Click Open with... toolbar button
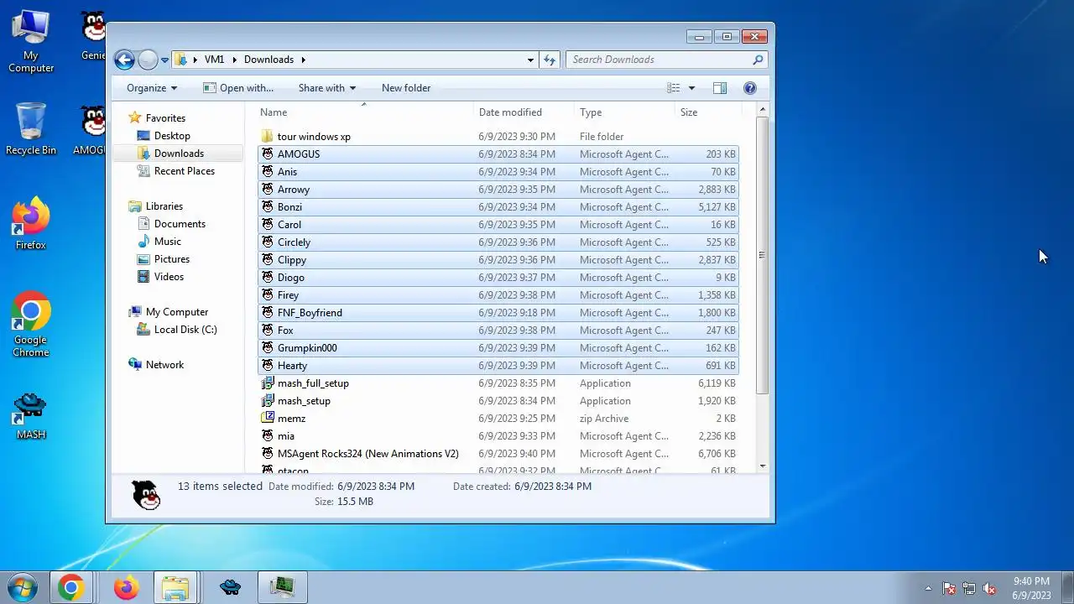 click(x=238, y=88)
